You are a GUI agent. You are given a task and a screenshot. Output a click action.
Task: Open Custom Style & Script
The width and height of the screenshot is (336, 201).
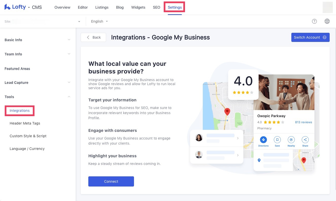[28, 136]
